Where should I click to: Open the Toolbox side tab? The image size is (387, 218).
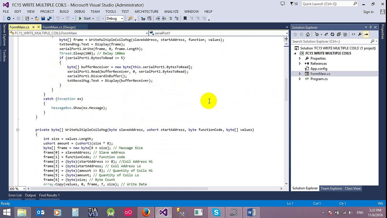click(4, 56)
